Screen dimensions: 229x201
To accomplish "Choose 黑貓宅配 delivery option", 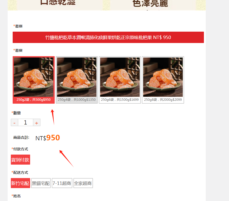I will pyautogui.click(x=41, y=183).
